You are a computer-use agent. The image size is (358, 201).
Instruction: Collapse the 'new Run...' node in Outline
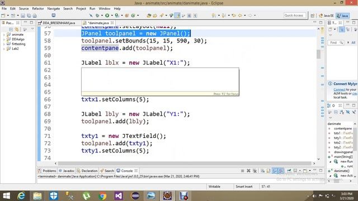331,161
